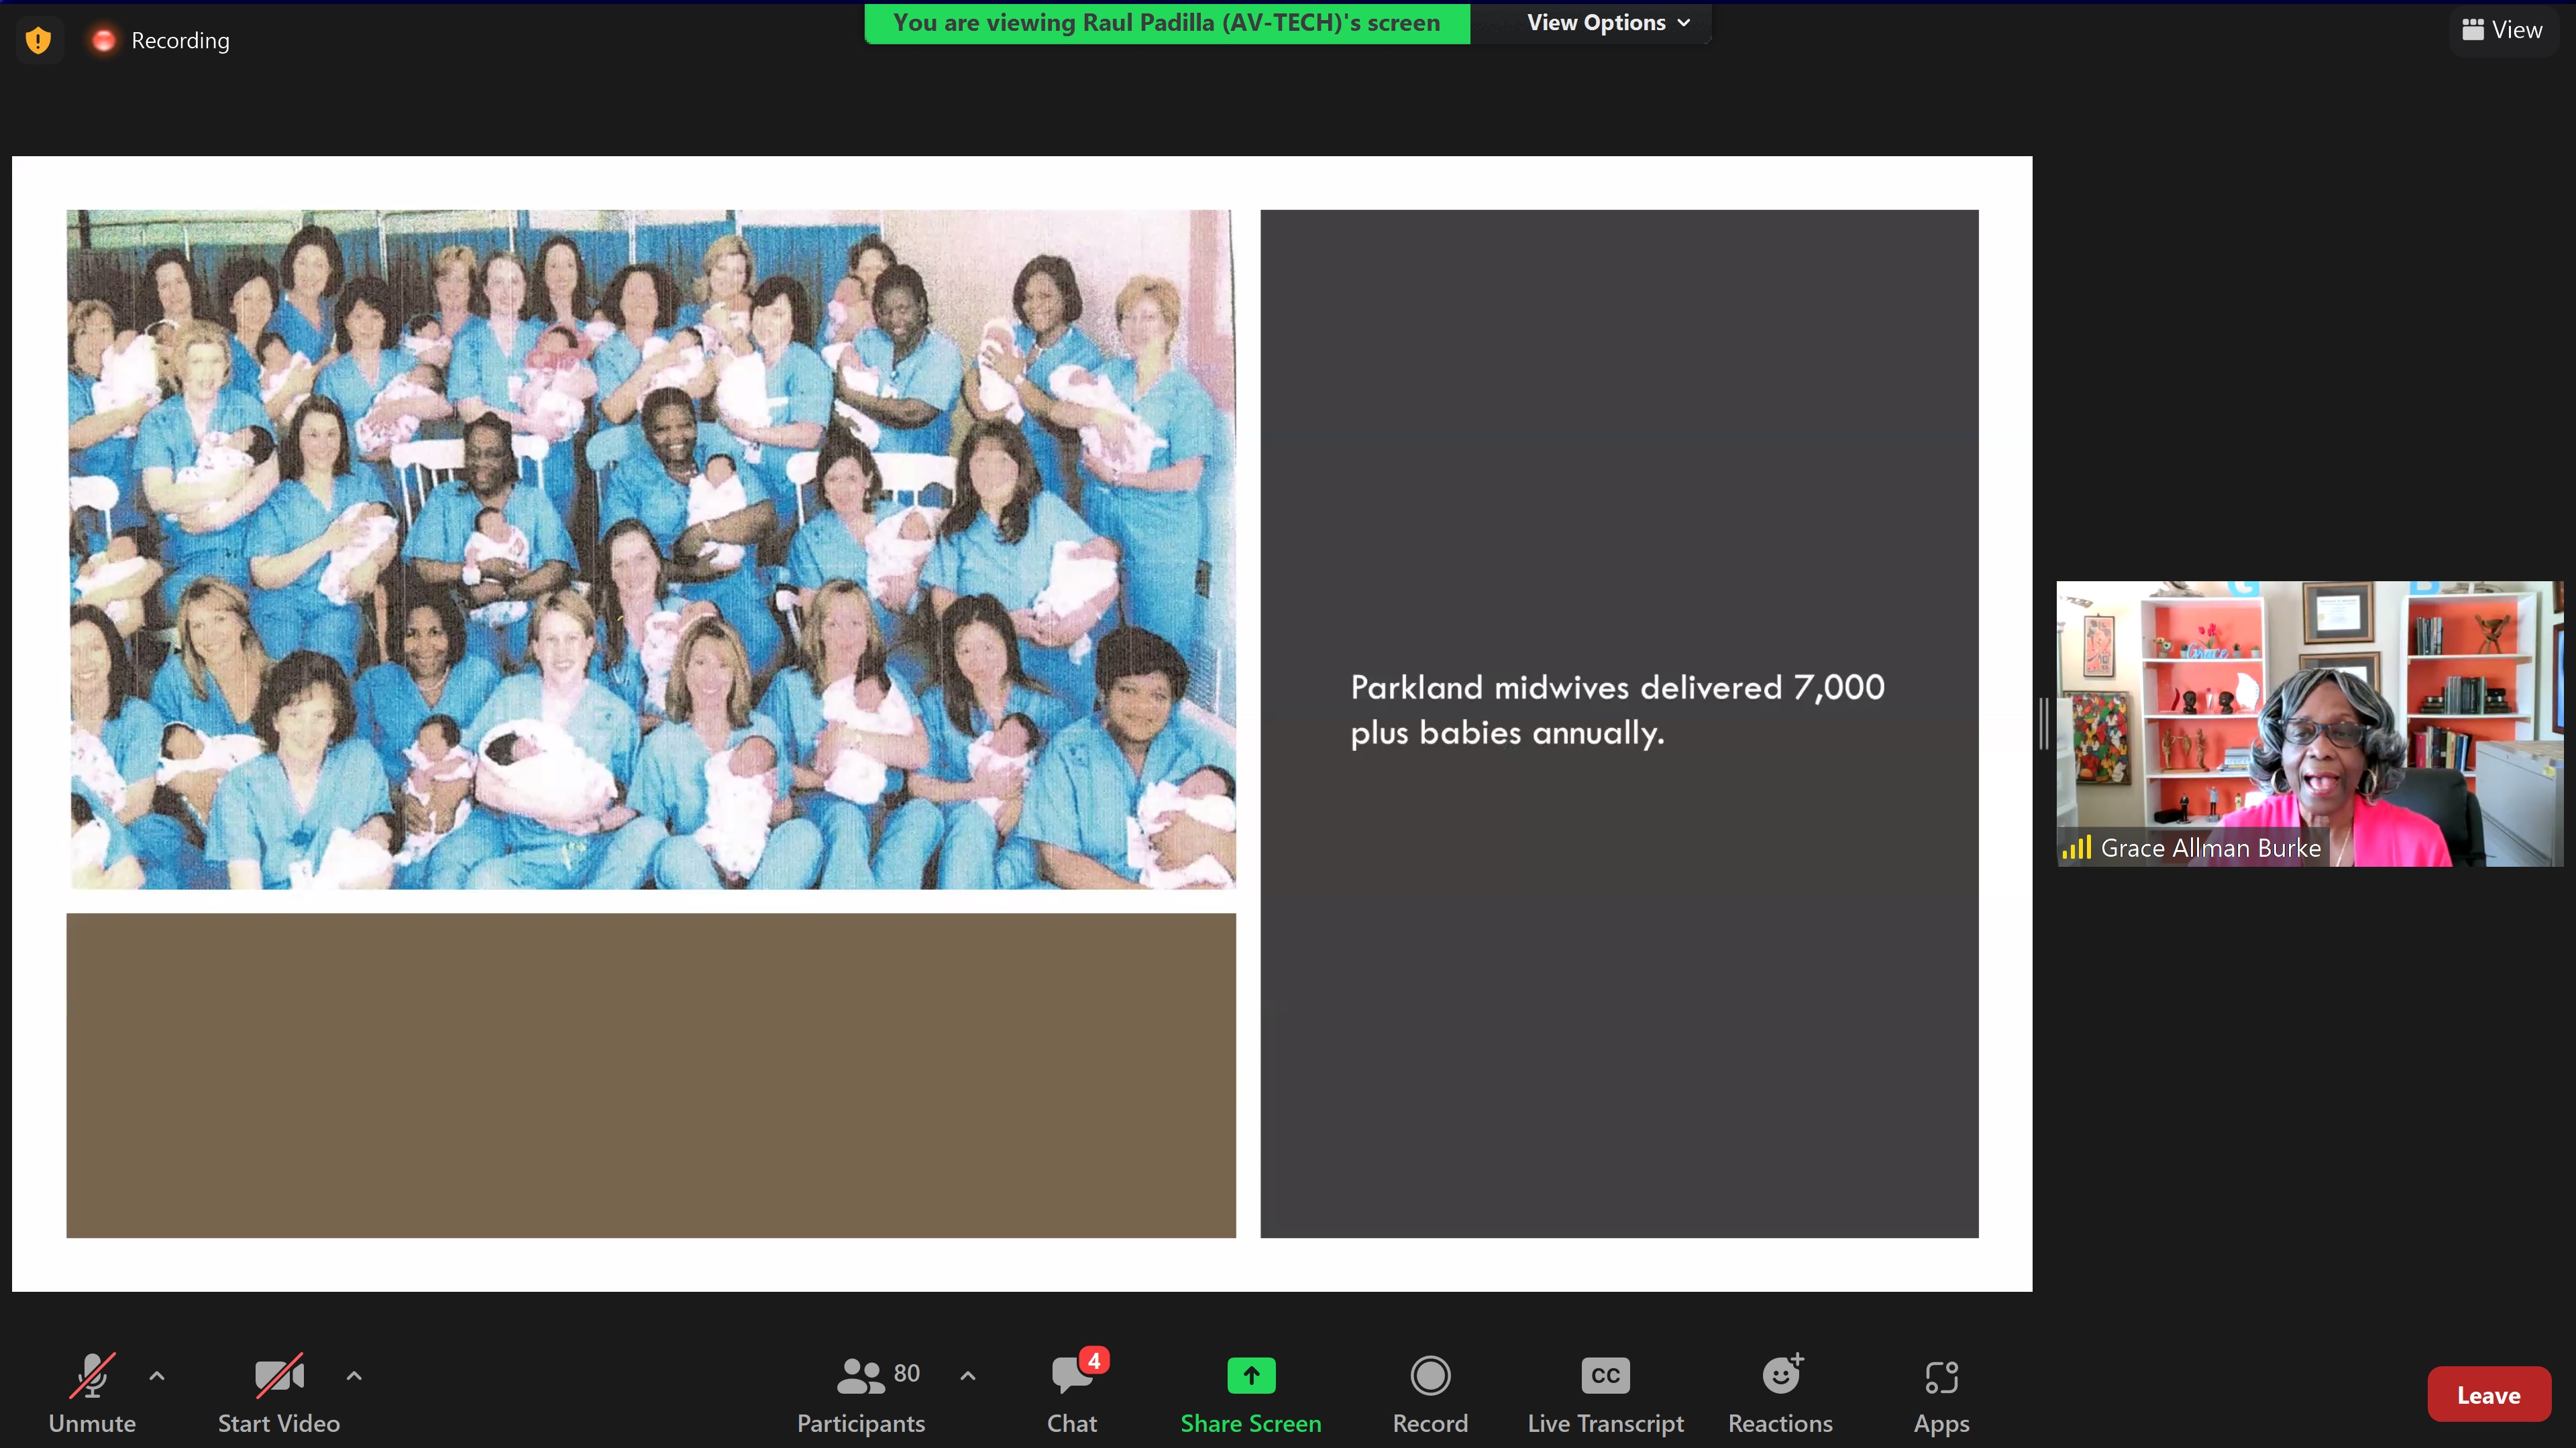Image resolution: width=2576 pixels, height=1448 pixels.
Task: Click the panel resize handle beside the slide
Action: pos(2044,723)
